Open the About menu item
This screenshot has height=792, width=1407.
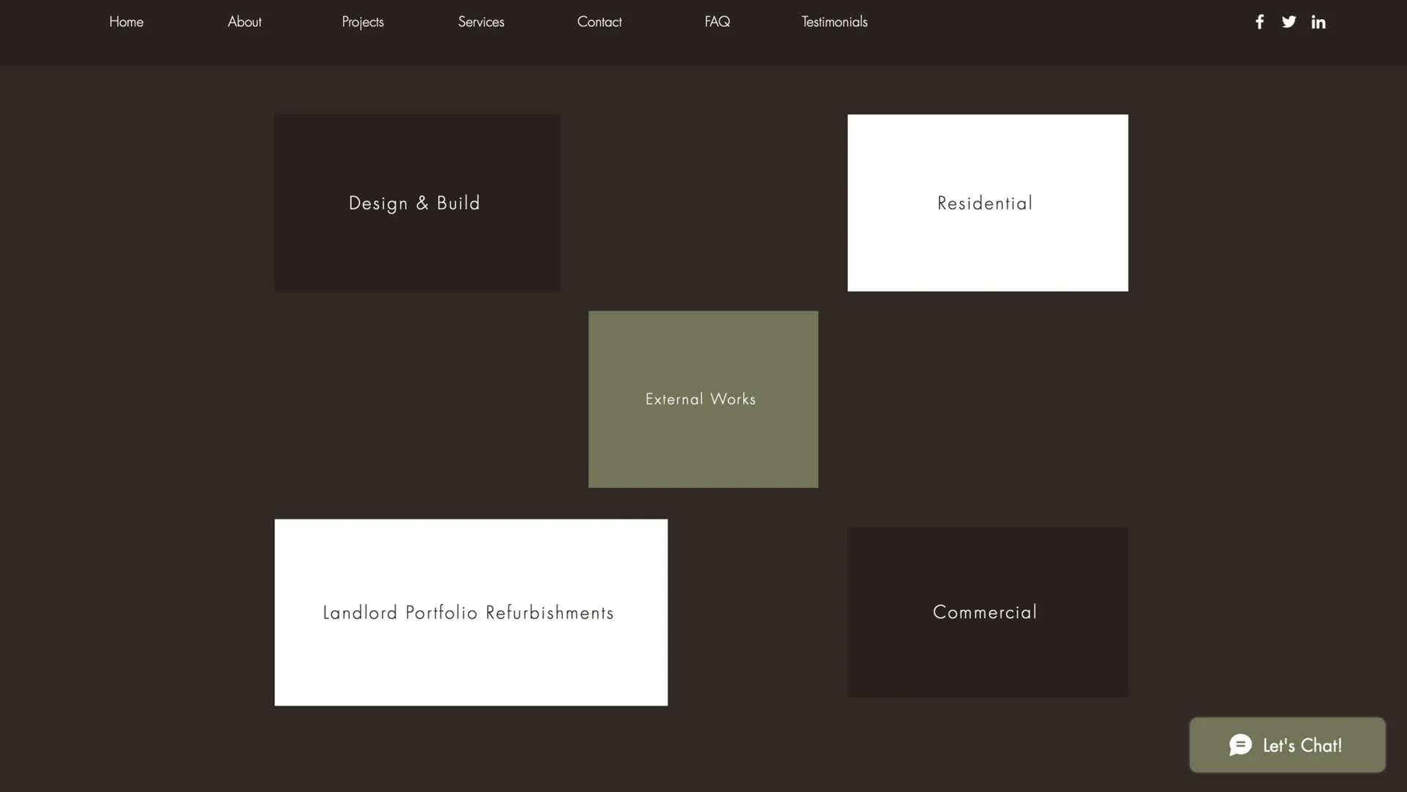[244, 22]
